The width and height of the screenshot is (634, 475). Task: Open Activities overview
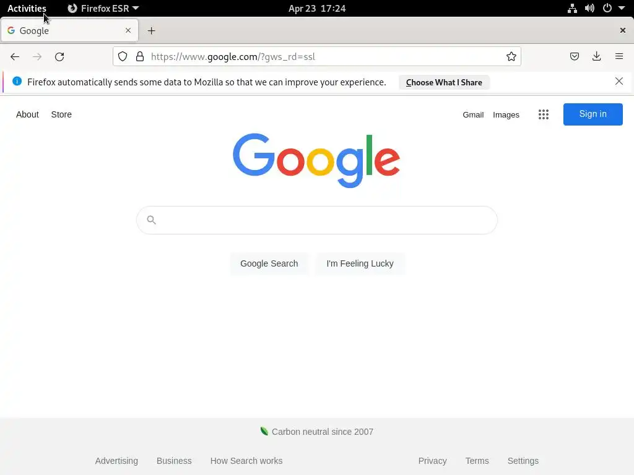(x=27, y=9)
